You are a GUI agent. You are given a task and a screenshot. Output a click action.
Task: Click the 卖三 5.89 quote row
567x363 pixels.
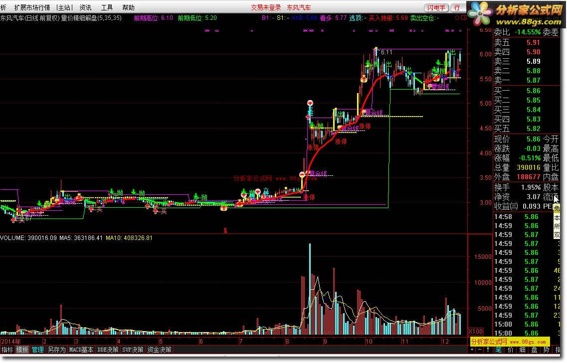(x=526, y=61)
